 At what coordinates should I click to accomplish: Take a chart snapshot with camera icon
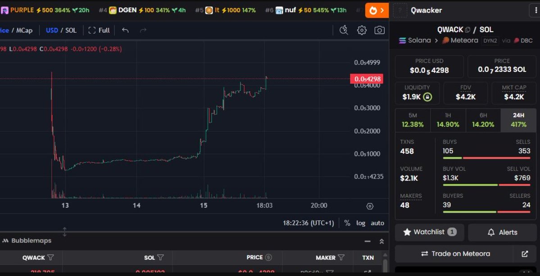coord(380,30)
